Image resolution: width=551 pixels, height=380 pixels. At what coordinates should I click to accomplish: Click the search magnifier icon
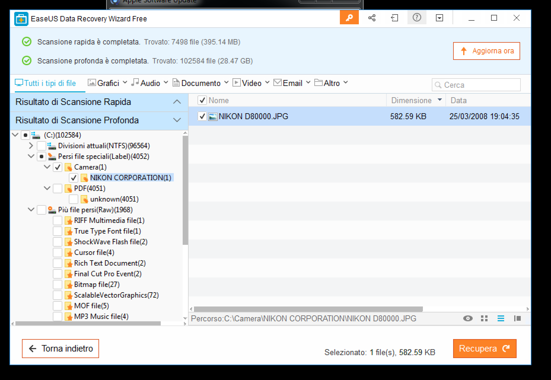438,85
